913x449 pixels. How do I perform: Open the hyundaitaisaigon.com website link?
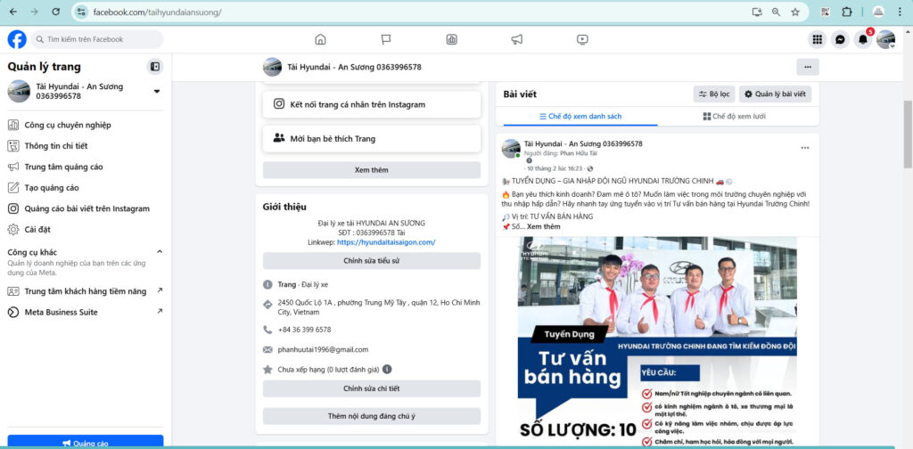pyautogui.click(x=385, y=242)
